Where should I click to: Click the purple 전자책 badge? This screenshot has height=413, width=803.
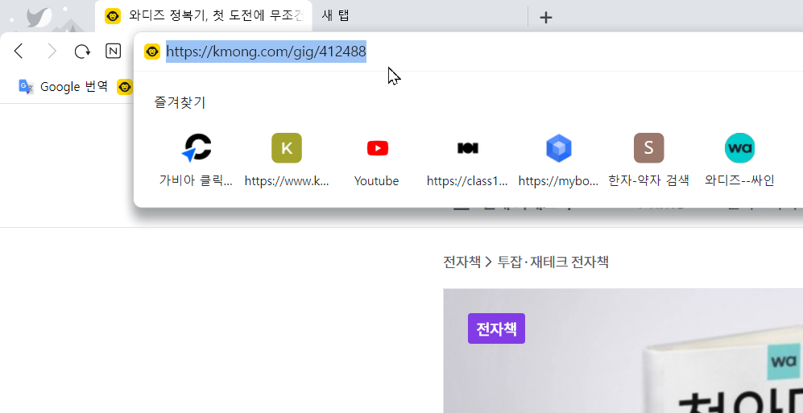click(x=496, y=328)
